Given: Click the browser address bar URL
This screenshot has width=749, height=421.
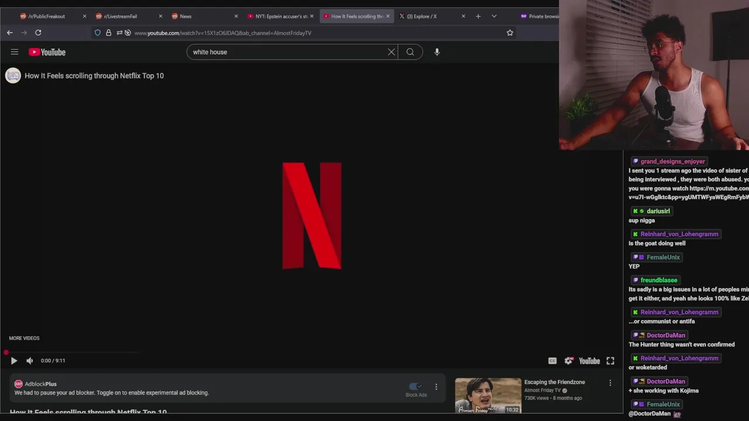Looking at the screenshot, I should pos(223,33).
